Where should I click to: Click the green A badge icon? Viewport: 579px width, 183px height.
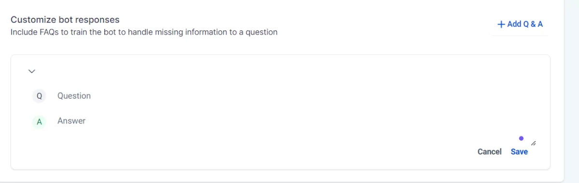point(40,122)
